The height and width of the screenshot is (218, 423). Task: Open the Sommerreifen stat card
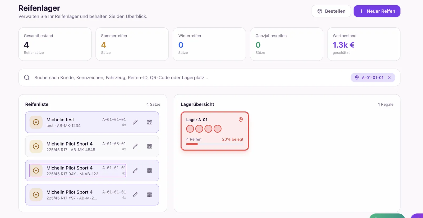pyautogui.click(x=132, y=44)
